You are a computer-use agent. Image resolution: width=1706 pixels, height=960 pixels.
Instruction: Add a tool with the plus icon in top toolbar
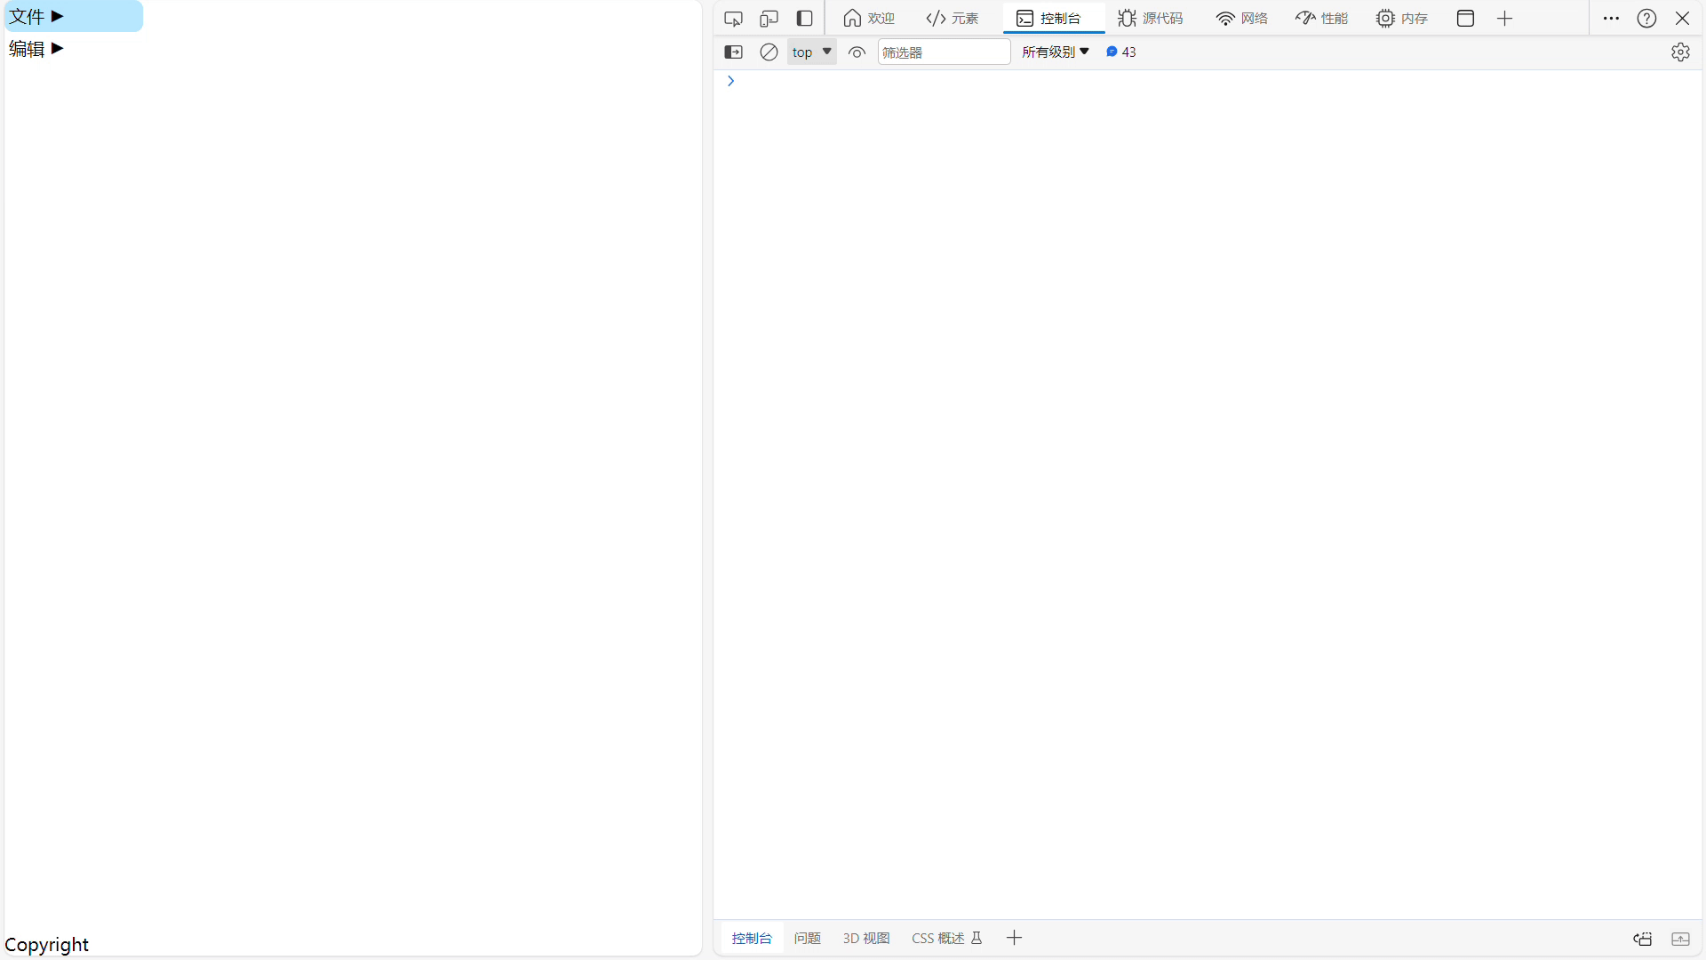[x=1504, y=19]
